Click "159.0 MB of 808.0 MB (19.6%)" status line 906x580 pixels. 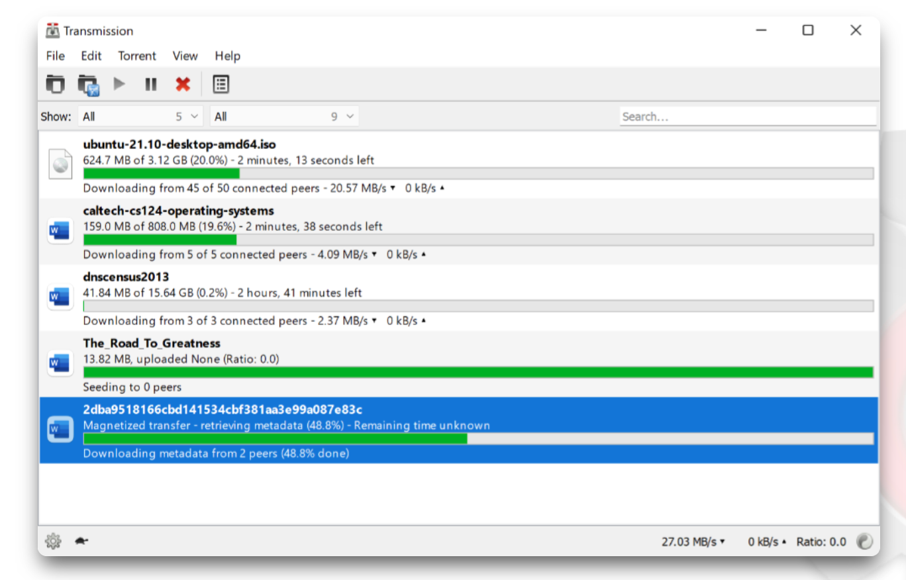click(232, 226)
